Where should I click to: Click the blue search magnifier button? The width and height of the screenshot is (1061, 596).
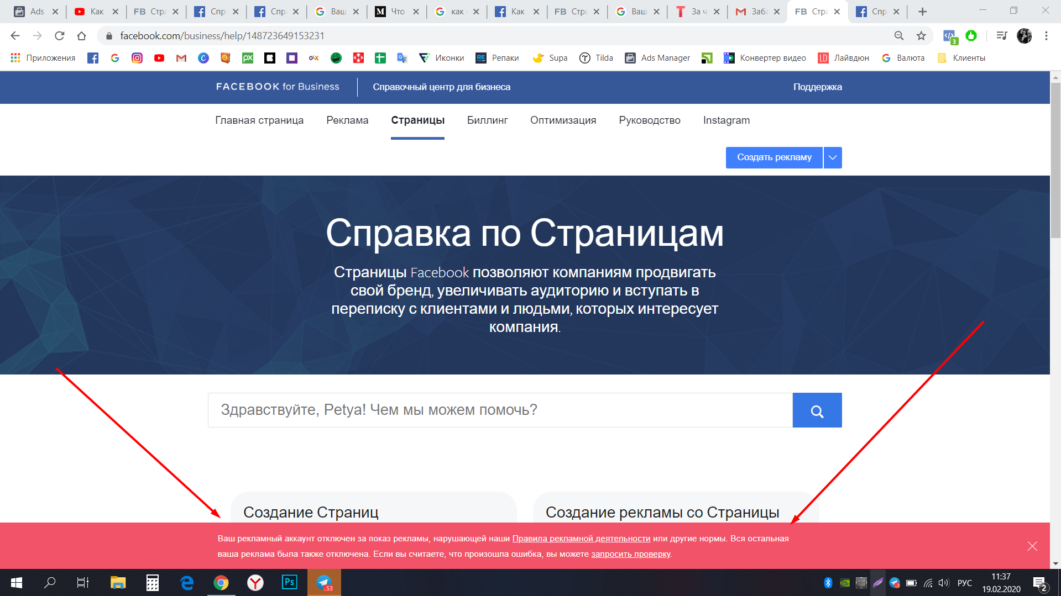[x=817, y=410]
